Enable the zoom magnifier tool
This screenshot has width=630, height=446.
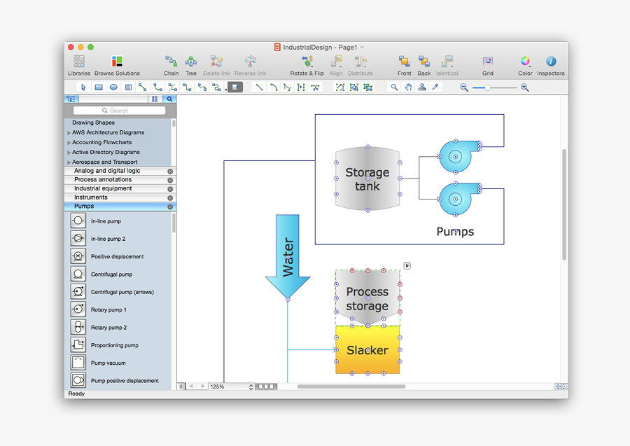pyautogui.click(x=394, y=87)
